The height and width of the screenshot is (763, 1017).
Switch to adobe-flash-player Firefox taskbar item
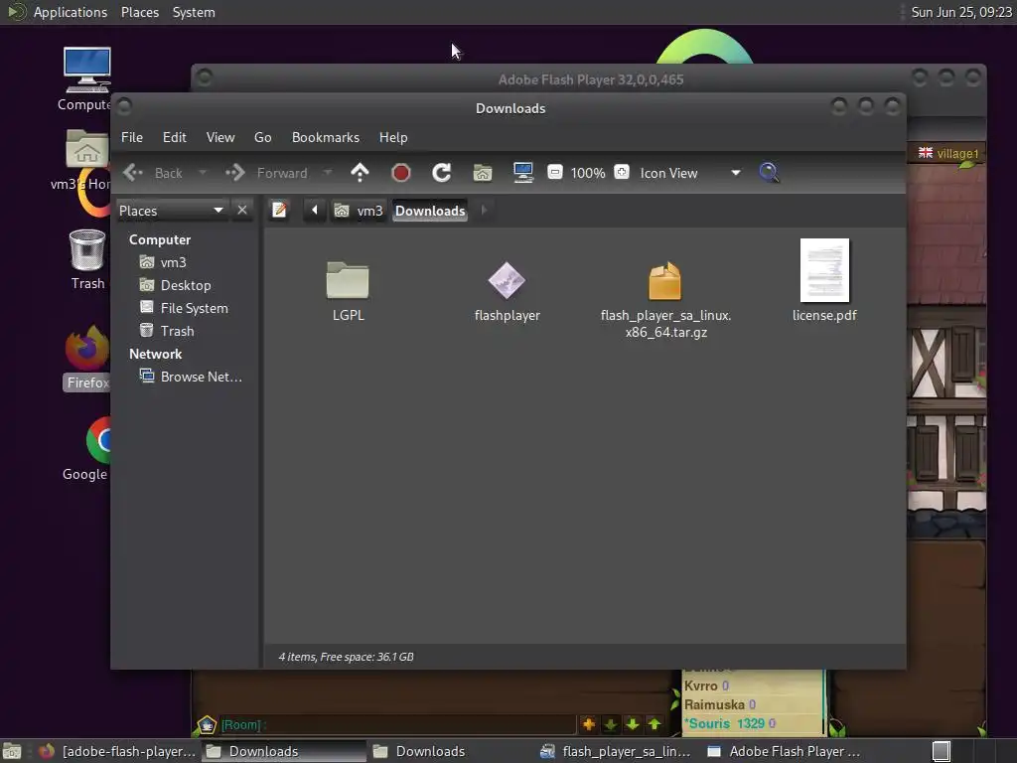pyautogui.click(x=117, y=751)
